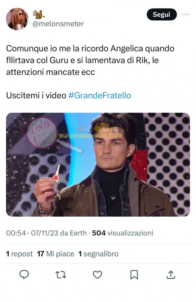
Task: Tap the repost arrows icon
Action: [x=61, y=275]
